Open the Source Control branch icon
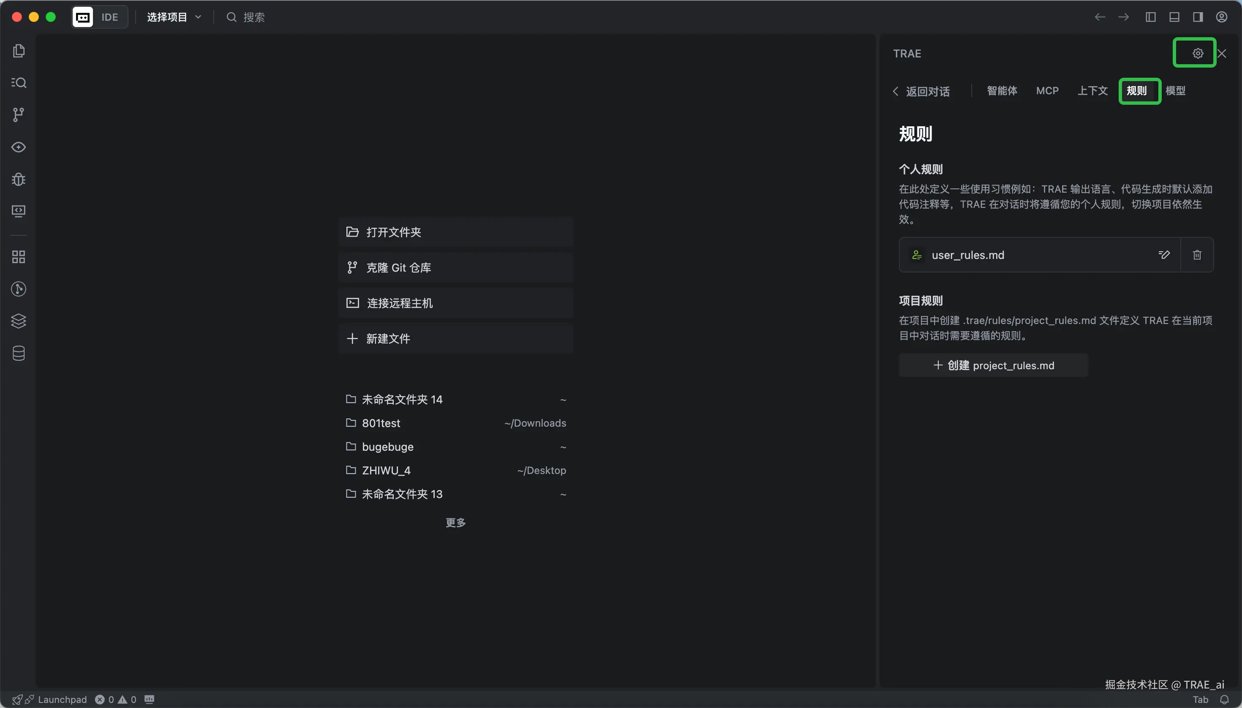Viewport: 1242px width, 708px height. coord(19,115)
